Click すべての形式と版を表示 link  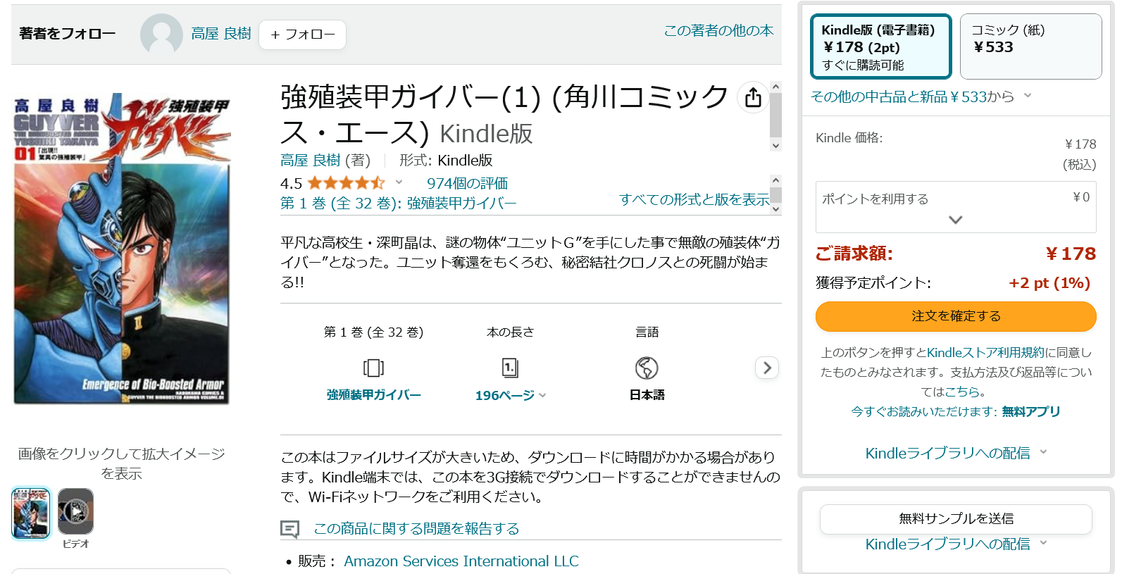point(694,200)
